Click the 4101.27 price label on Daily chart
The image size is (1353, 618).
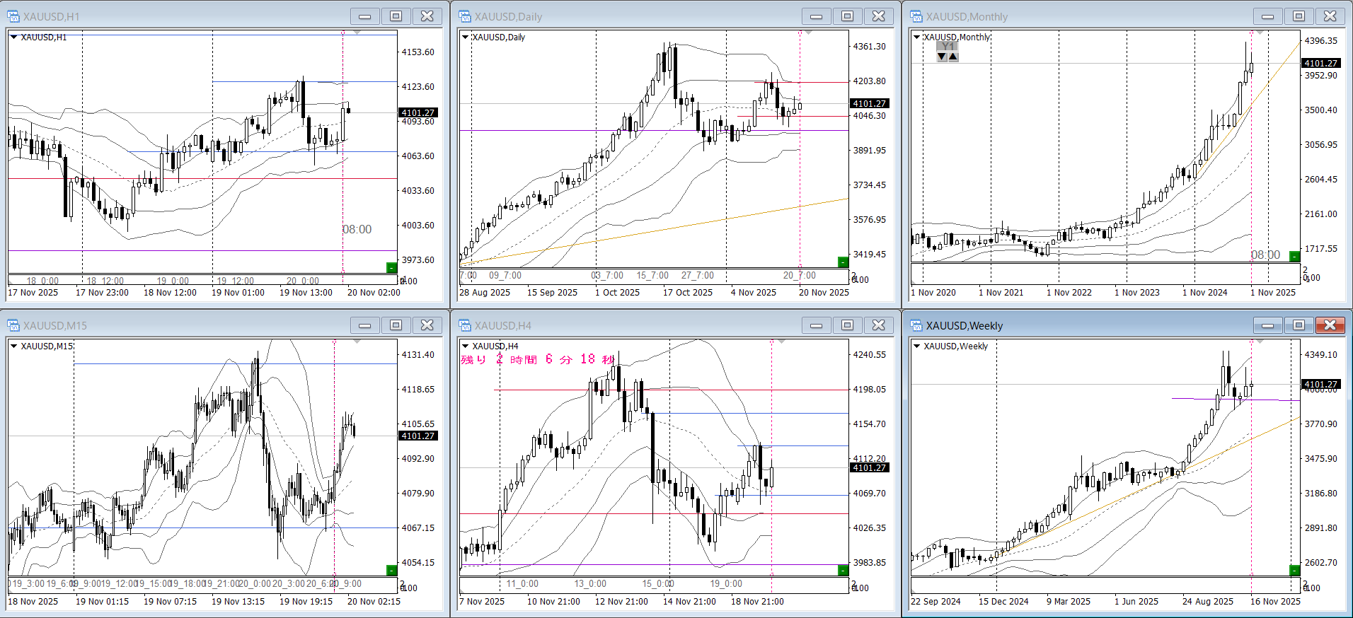tap(869, 104)
